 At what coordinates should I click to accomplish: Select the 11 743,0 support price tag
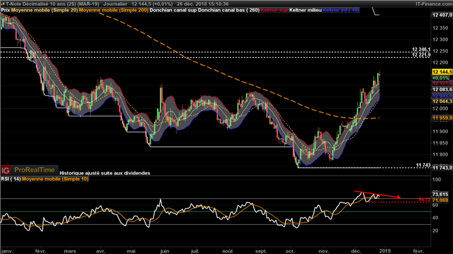pyautogui.click(x=442, y=168)
